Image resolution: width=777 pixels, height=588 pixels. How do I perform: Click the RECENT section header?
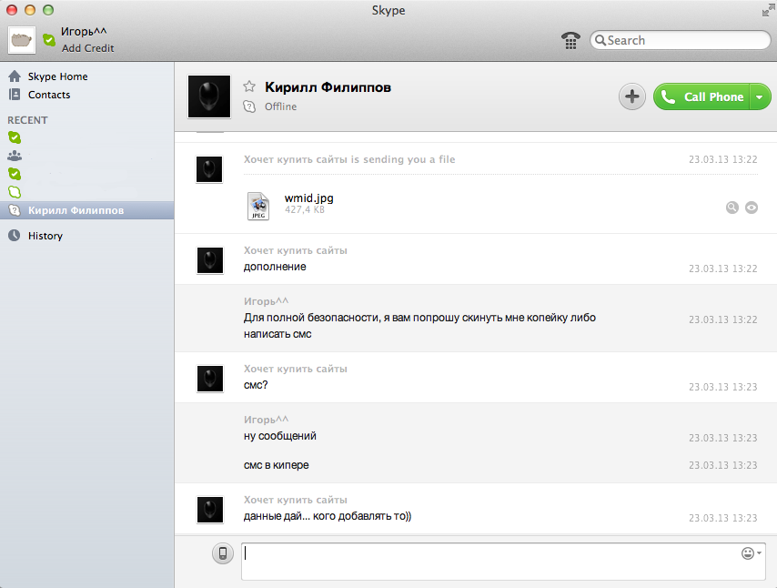tap(27, 120)
